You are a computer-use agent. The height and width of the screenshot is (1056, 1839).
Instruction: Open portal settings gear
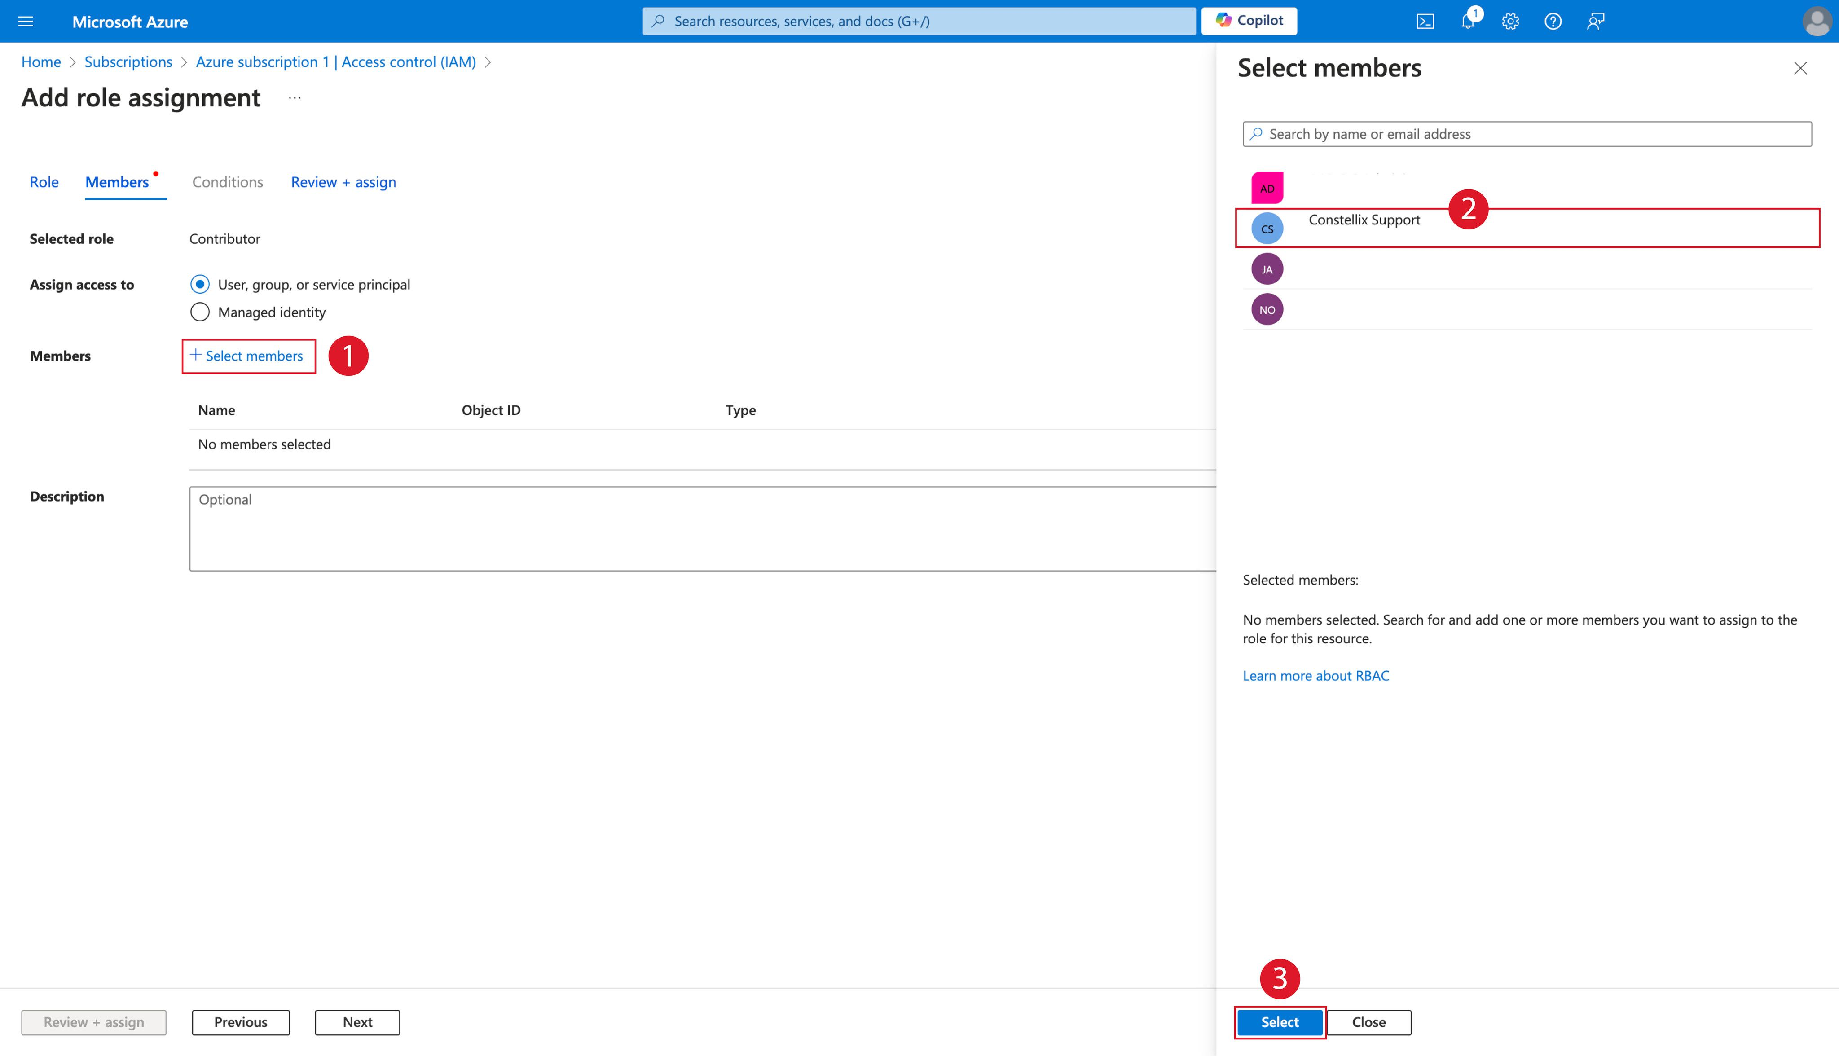coord(1510,21)
